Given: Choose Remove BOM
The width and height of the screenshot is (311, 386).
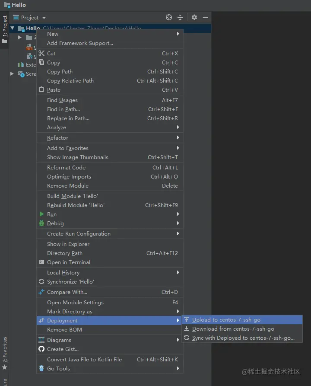Looking at the screenshot, I should [x=110, y=329].
